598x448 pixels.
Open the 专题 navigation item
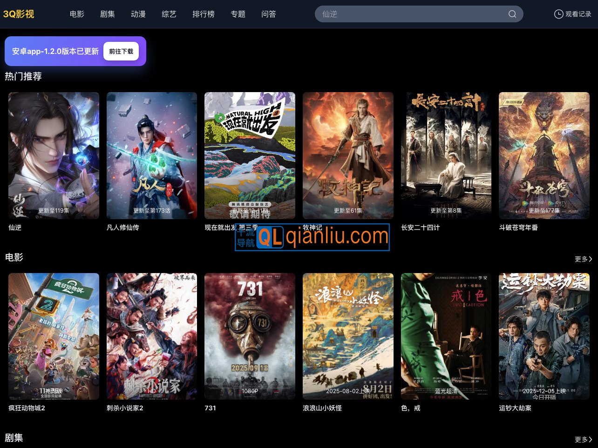tap(238, 14)
